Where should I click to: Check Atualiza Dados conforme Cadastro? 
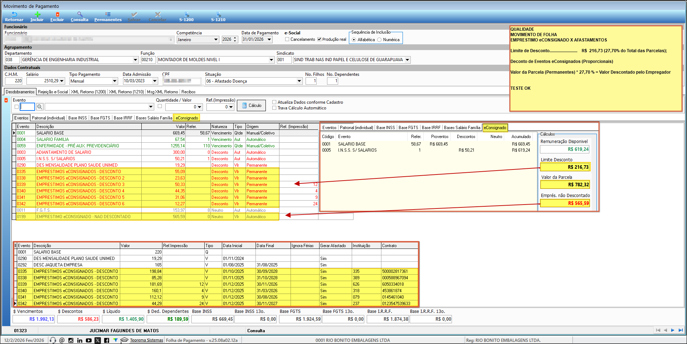click(274, 102)
